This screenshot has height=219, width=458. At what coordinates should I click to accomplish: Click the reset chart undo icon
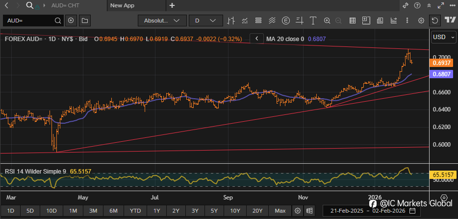click(x=435, y=21)
